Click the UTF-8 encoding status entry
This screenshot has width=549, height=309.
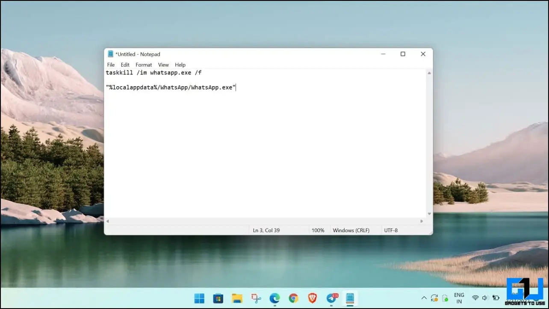391,230
